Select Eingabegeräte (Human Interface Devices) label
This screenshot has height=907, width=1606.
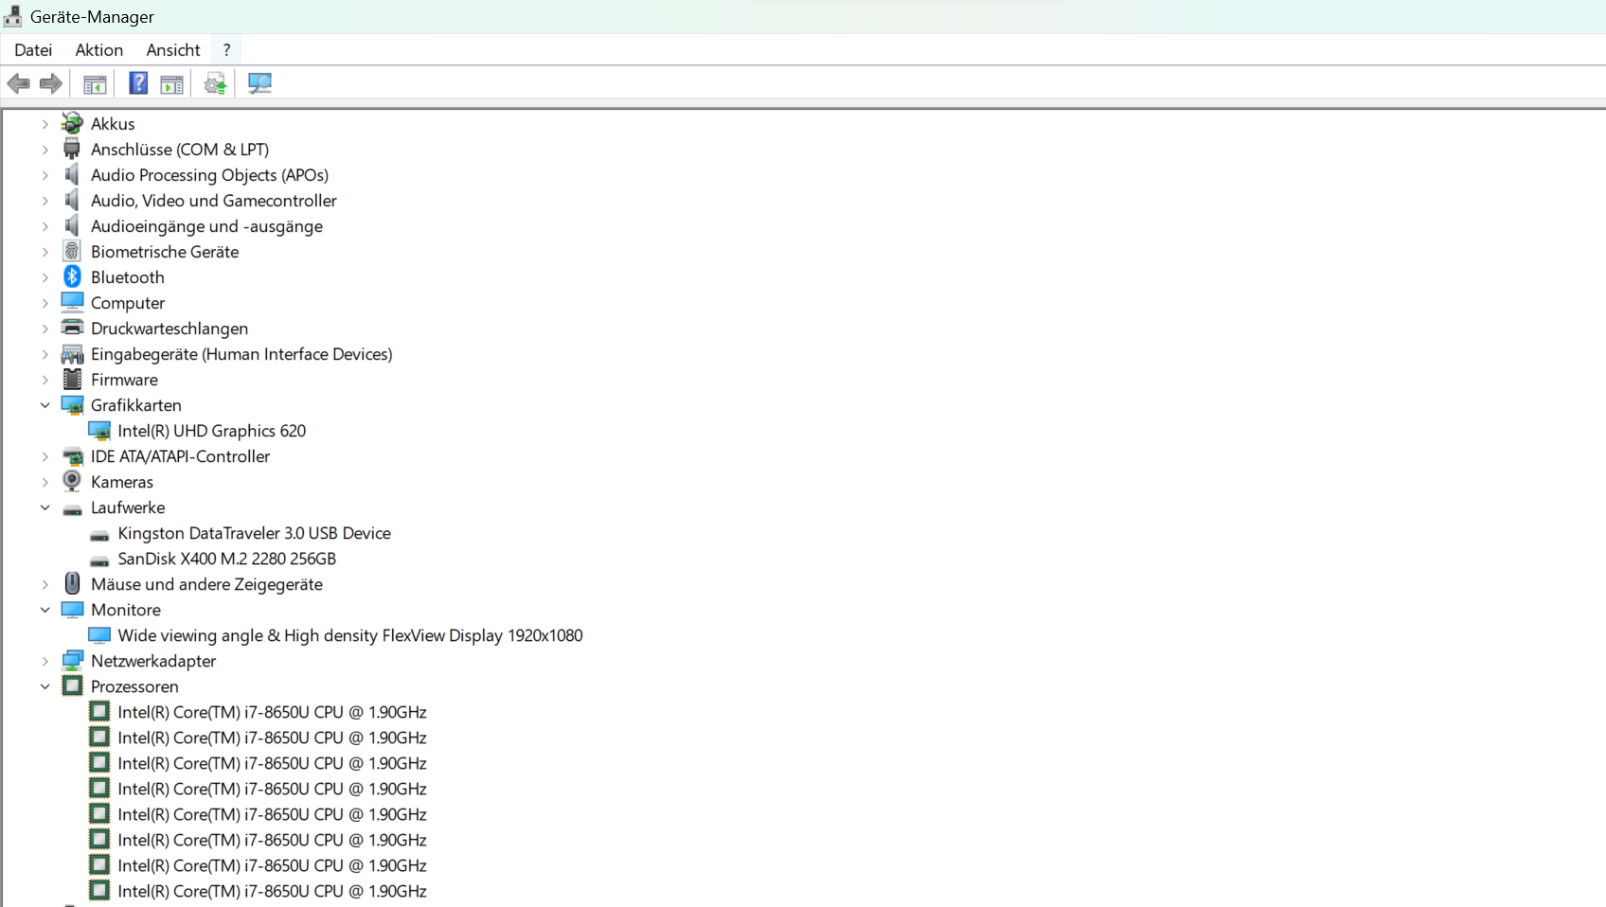coord(241,354)
